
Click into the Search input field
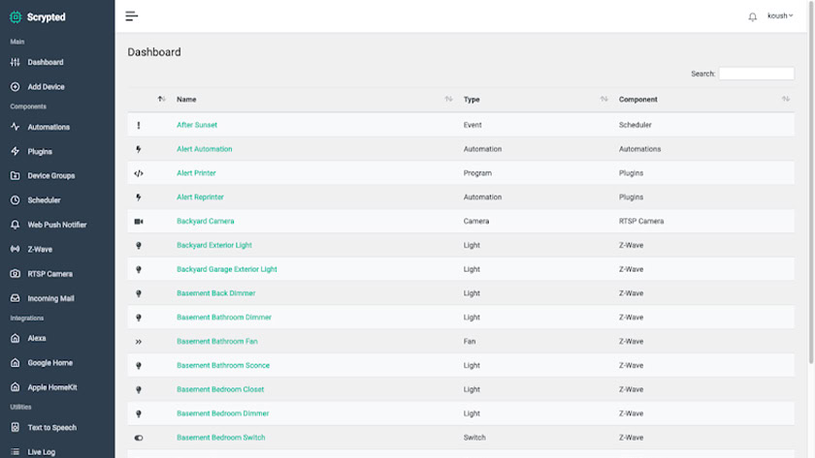click(x=756, y=74)
